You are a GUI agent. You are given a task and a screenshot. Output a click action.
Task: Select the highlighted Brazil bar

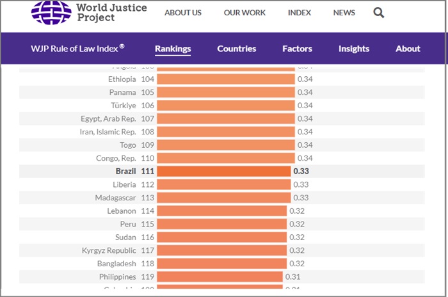(x=223, y=172)
